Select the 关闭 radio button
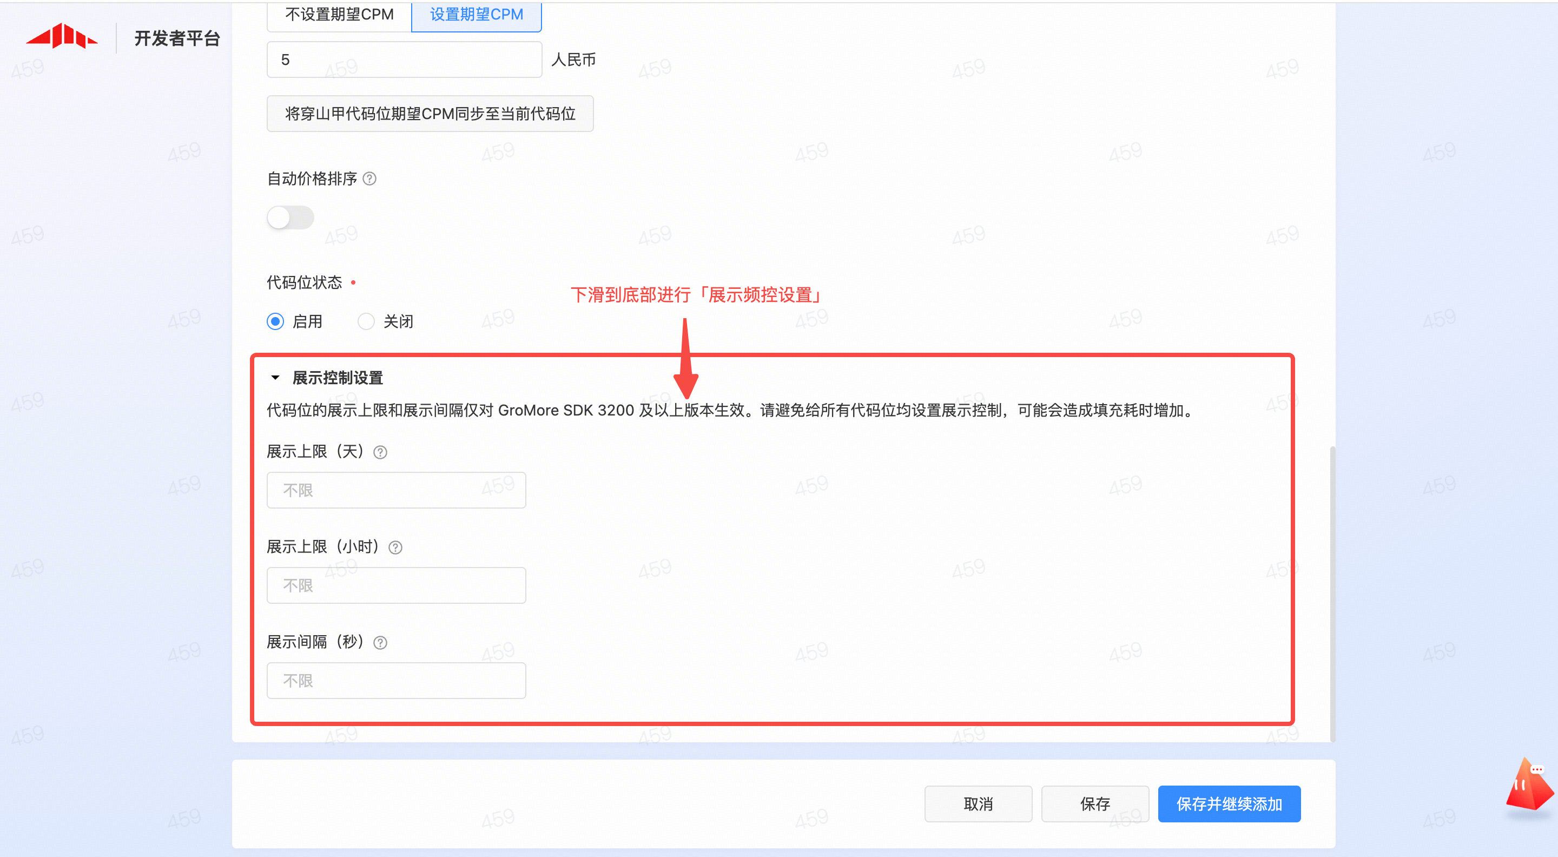Screen dimensions: 1558x857 click(x=366, y=321)
